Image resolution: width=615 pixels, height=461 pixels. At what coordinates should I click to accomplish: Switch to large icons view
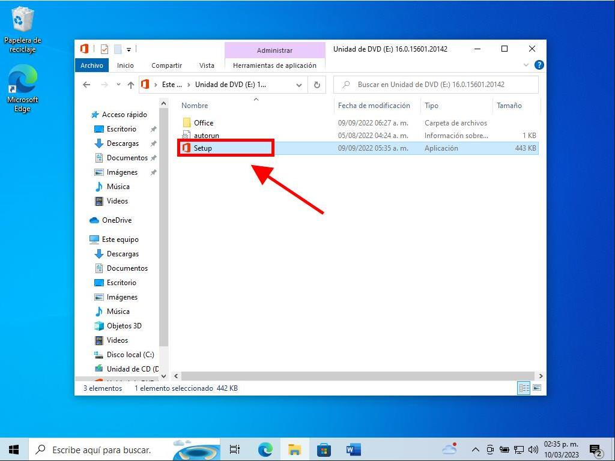[537, 388]
